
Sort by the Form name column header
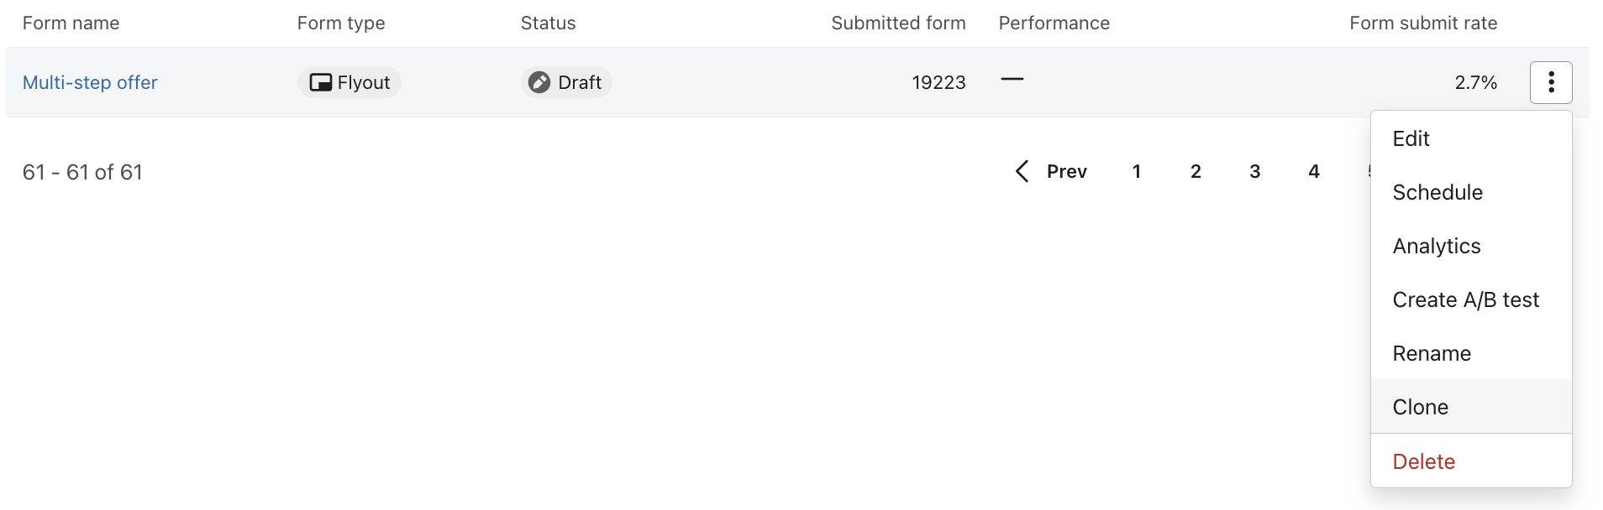(71, 23)
